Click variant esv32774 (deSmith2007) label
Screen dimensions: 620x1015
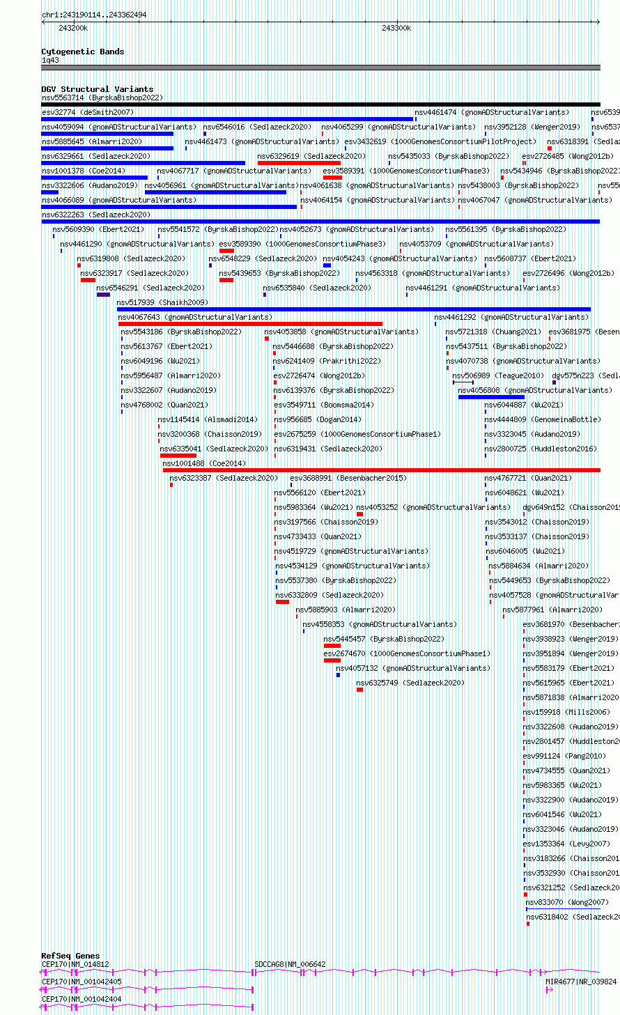coord(88,112)
